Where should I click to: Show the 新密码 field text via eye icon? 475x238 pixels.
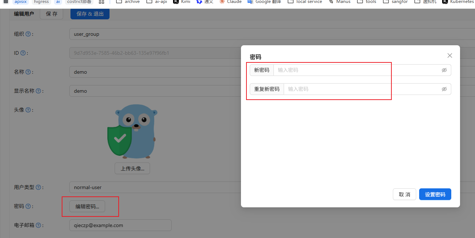(x=444, y=70)
